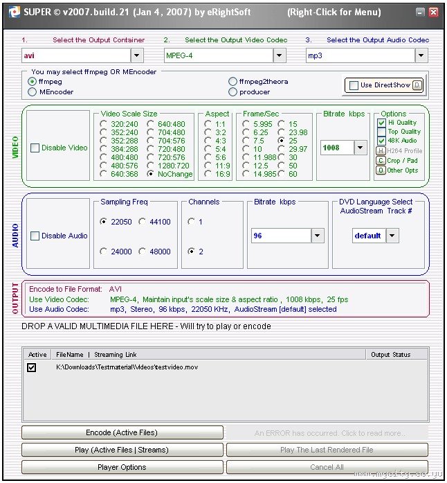Screen dimensions: 447x483
Task: Set aspect ratio to 16:9
Action: click(208, 174)
